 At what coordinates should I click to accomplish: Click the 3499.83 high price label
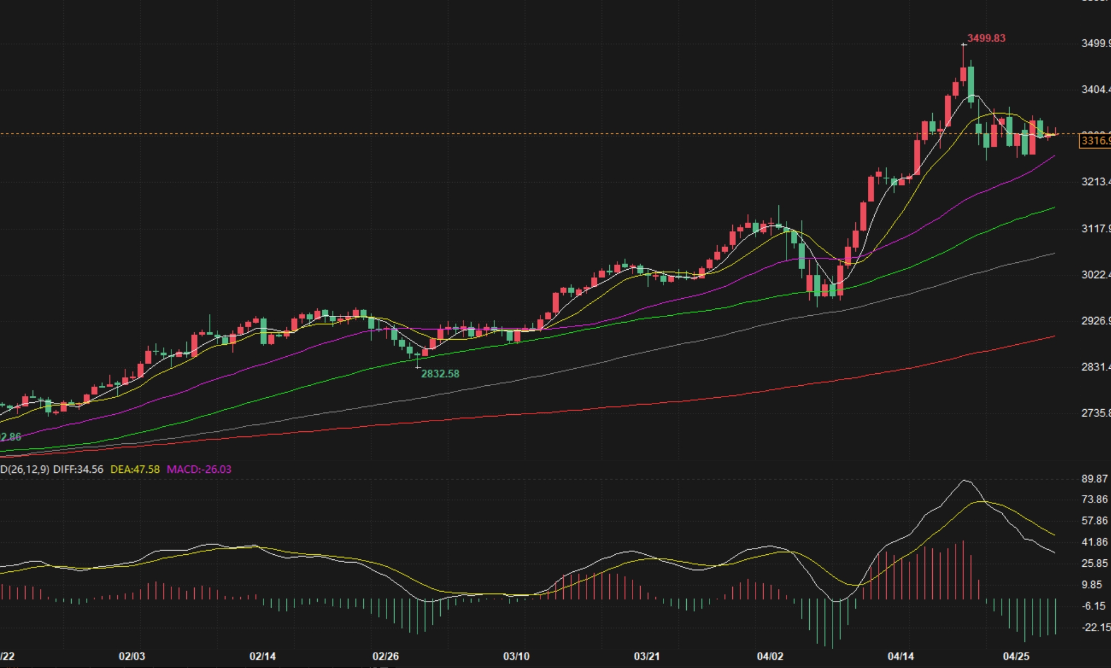pos(986,38)
